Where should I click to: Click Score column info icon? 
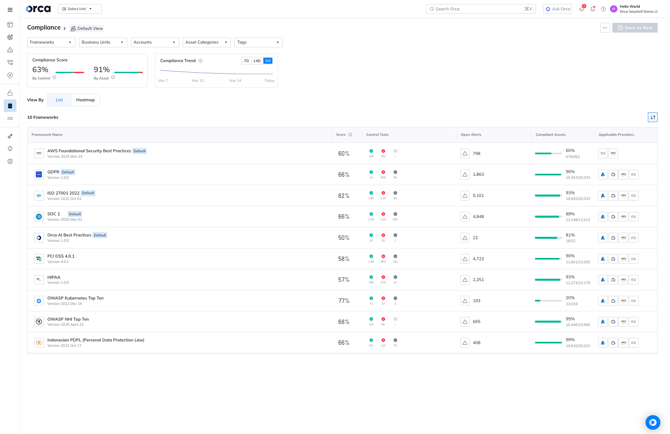[x=350, y=135]
